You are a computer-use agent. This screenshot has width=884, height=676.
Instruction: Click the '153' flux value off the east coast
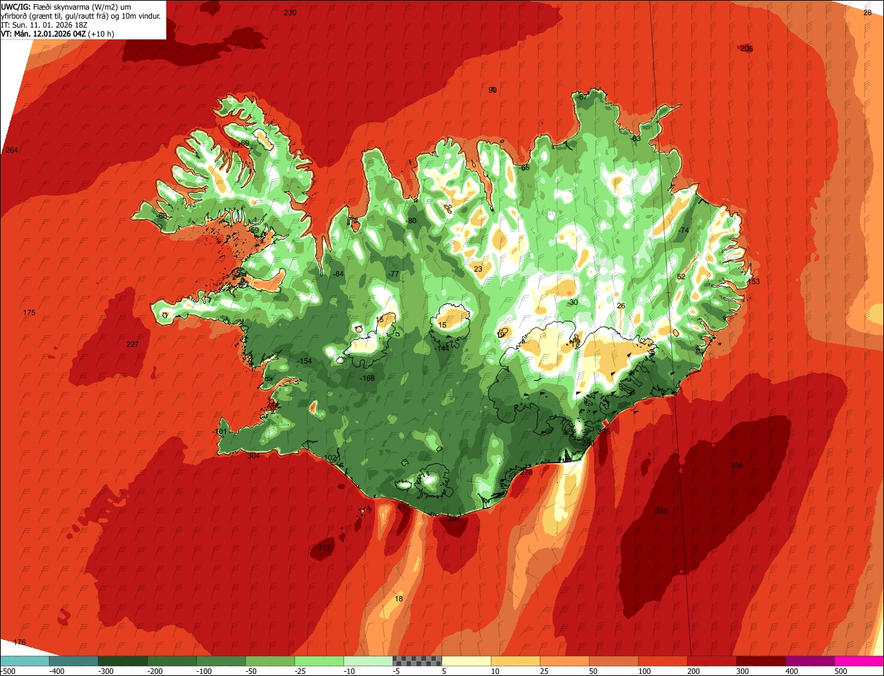click(753, 281)
